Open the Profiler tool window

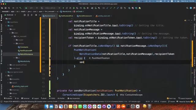61,98
